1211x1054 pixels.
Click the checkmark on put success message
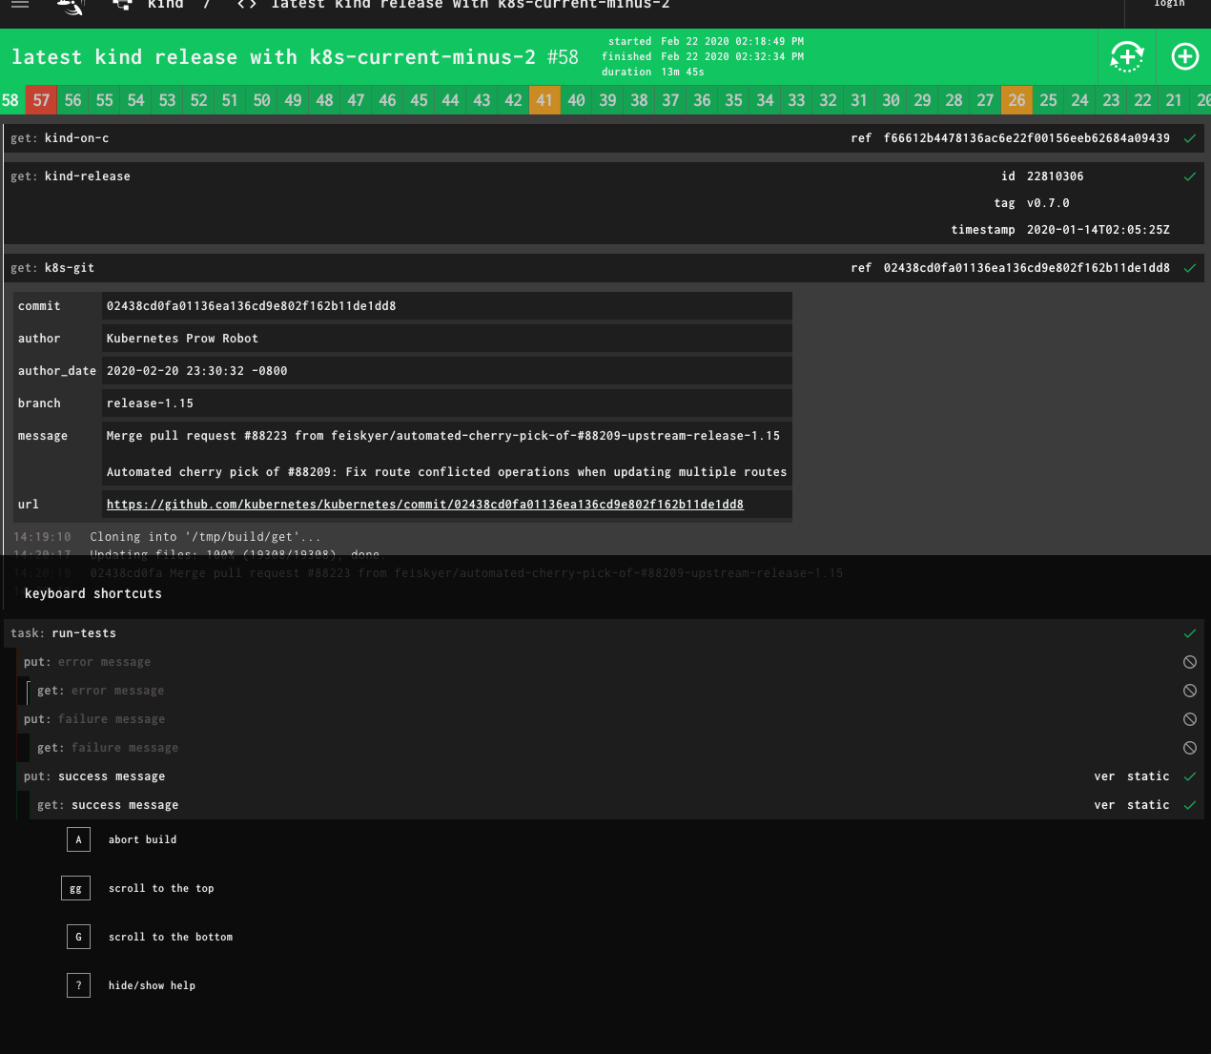[x=1189, y=776]
